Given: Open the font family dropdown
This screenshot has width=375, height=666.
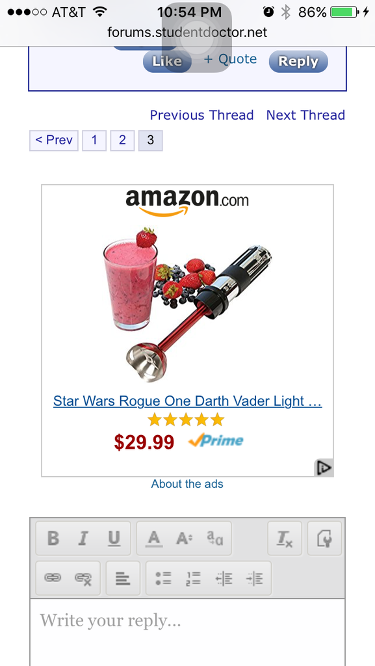Looking at the screenshot, I should click(215, 539).
